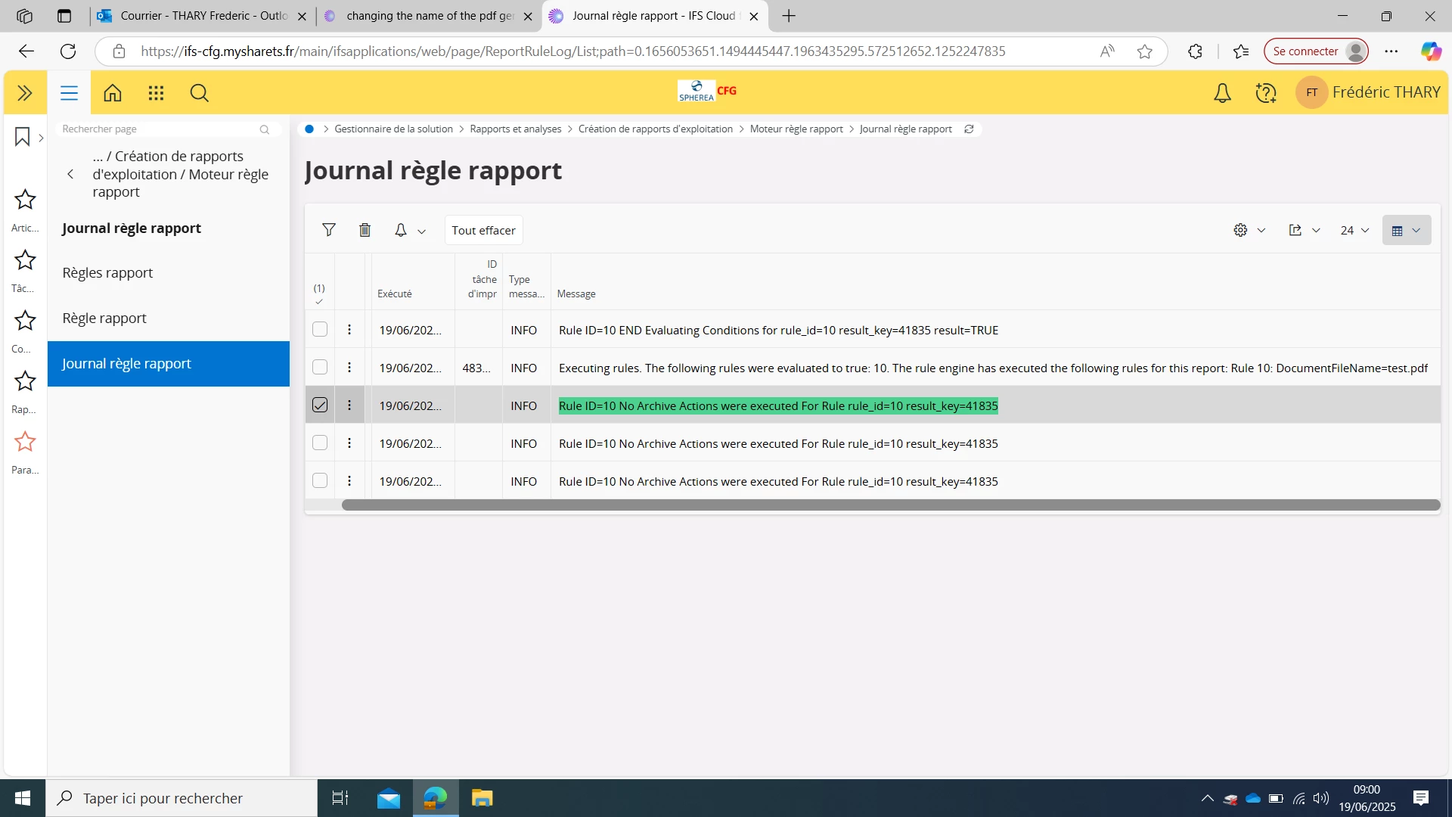Check the fourth row No Archive Actions checkbox
Screen dimensions: 1452x817
pos(320,443)
